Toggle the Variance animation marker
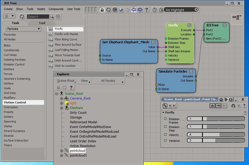This screenshot has width=249, height=165. 165,140
